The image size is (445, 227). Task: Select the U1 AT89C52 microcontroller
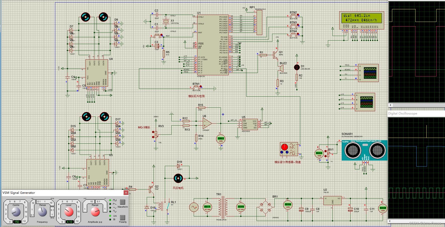pos(213,45)
